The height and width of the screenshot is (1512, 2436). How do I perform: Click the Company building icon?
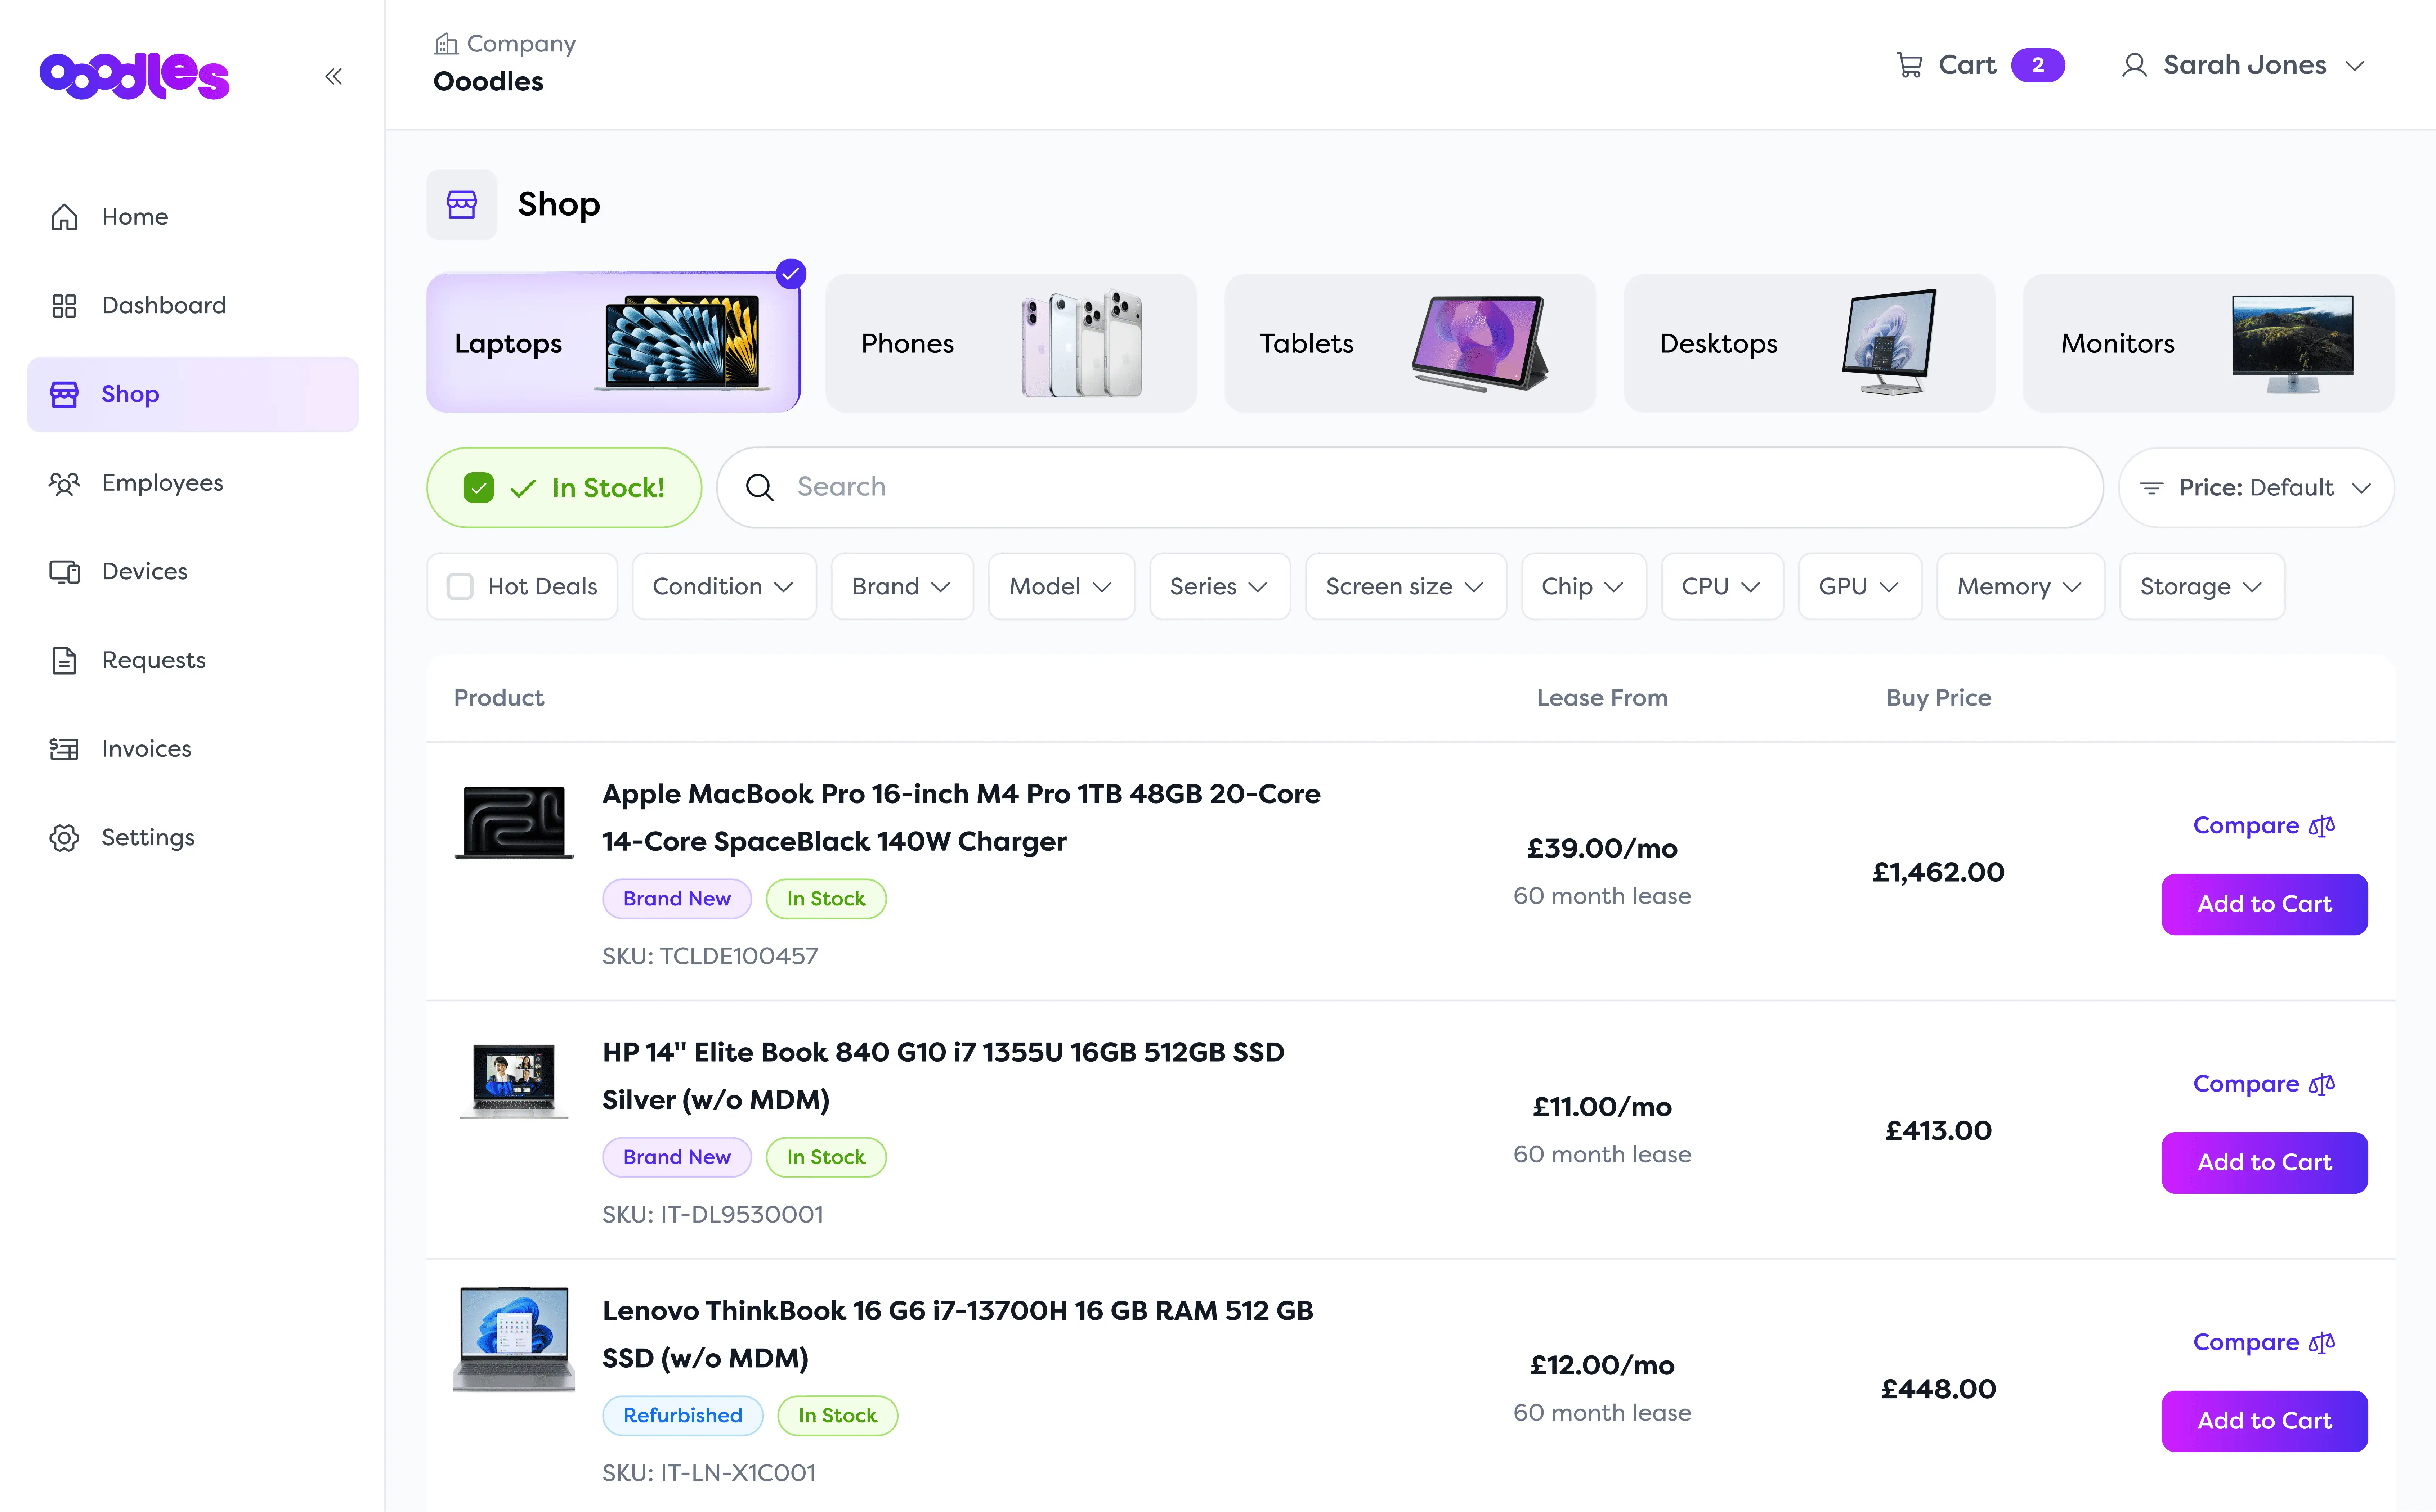point(446,44)
